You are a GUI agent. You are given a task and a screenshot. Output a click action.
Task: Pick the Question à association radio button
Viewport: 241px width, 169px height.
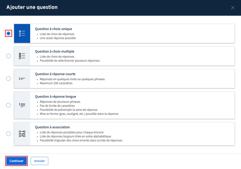(9, 134)
